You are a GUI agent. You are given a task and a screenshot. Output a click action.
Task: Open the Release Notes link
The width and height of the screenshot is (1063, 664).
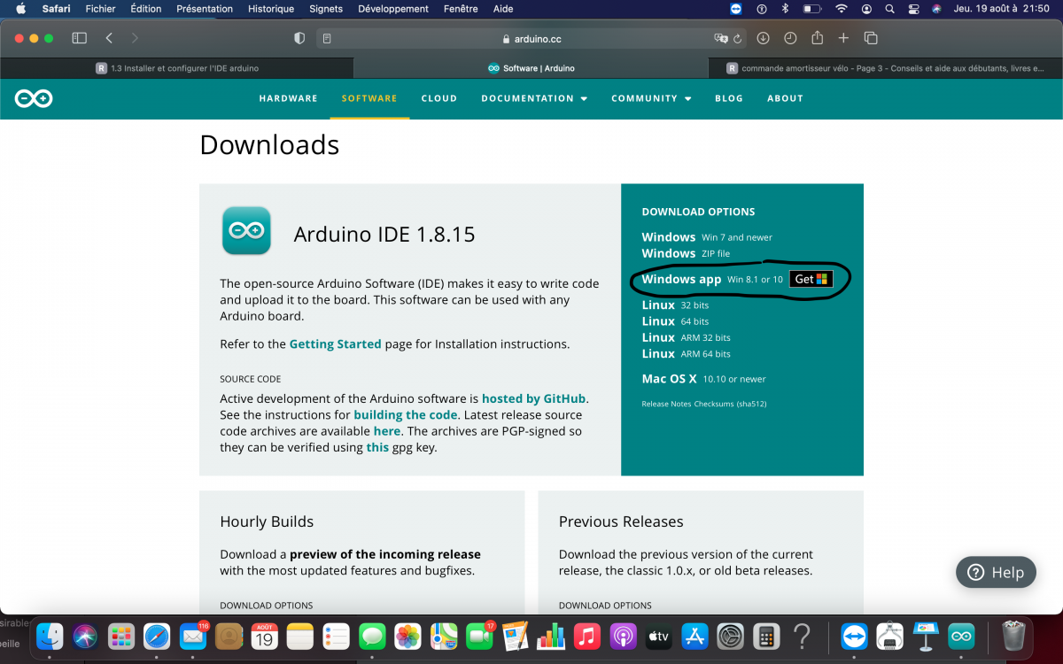point(666,404)
